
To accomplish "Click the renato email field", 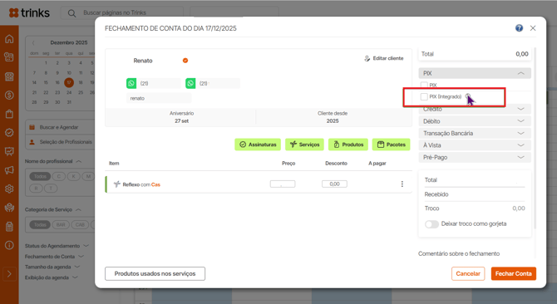I will [159, 98].
